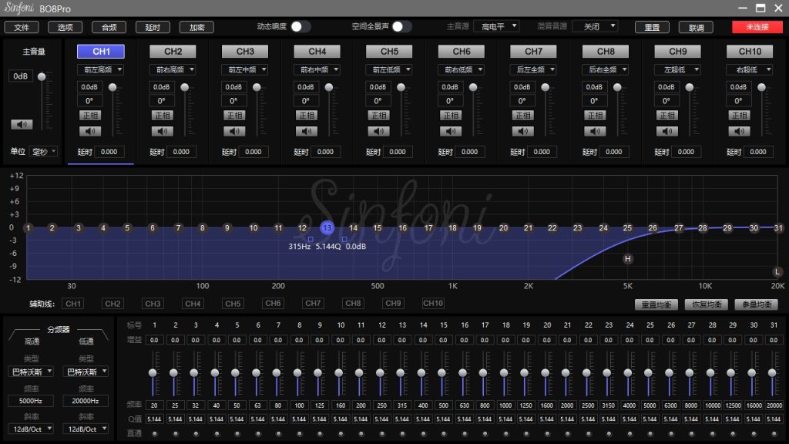Mute CH2 with its speaker icon
This screenshot has height=444, width=789.
pos(162,131)
